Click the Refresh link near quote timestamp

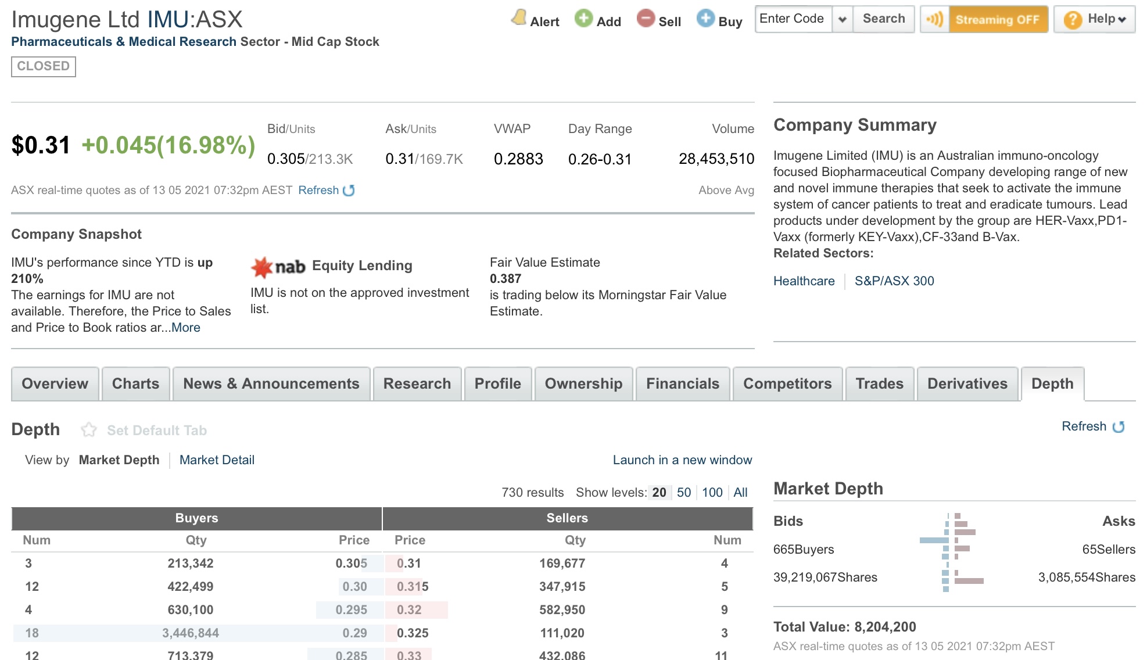[x=318, y=191]
